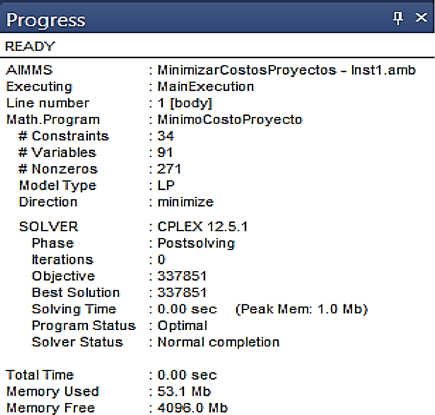Click the READY status text
Image resolution: width=435 pixels, height=415 pixels.
click(x=30, y=46)
